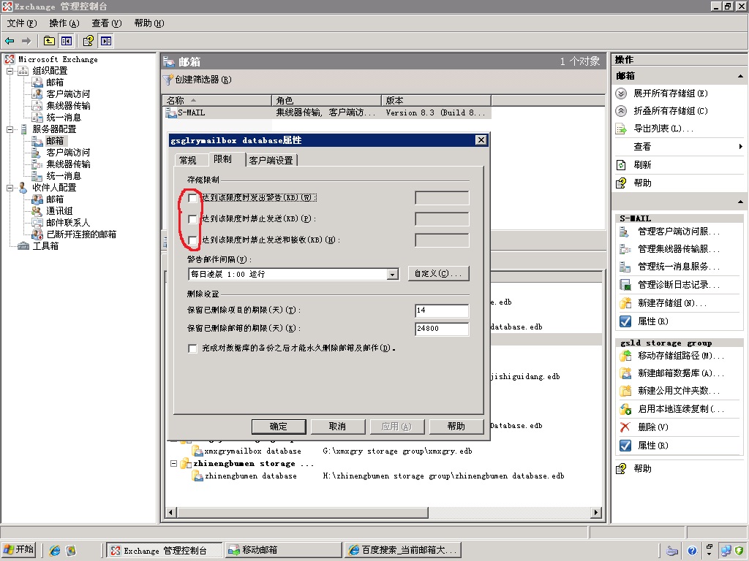Click 管理统一消息服务 action icon
Image resolution: width=749 pixels, height=561 pixels.
[x=625, y=267]
